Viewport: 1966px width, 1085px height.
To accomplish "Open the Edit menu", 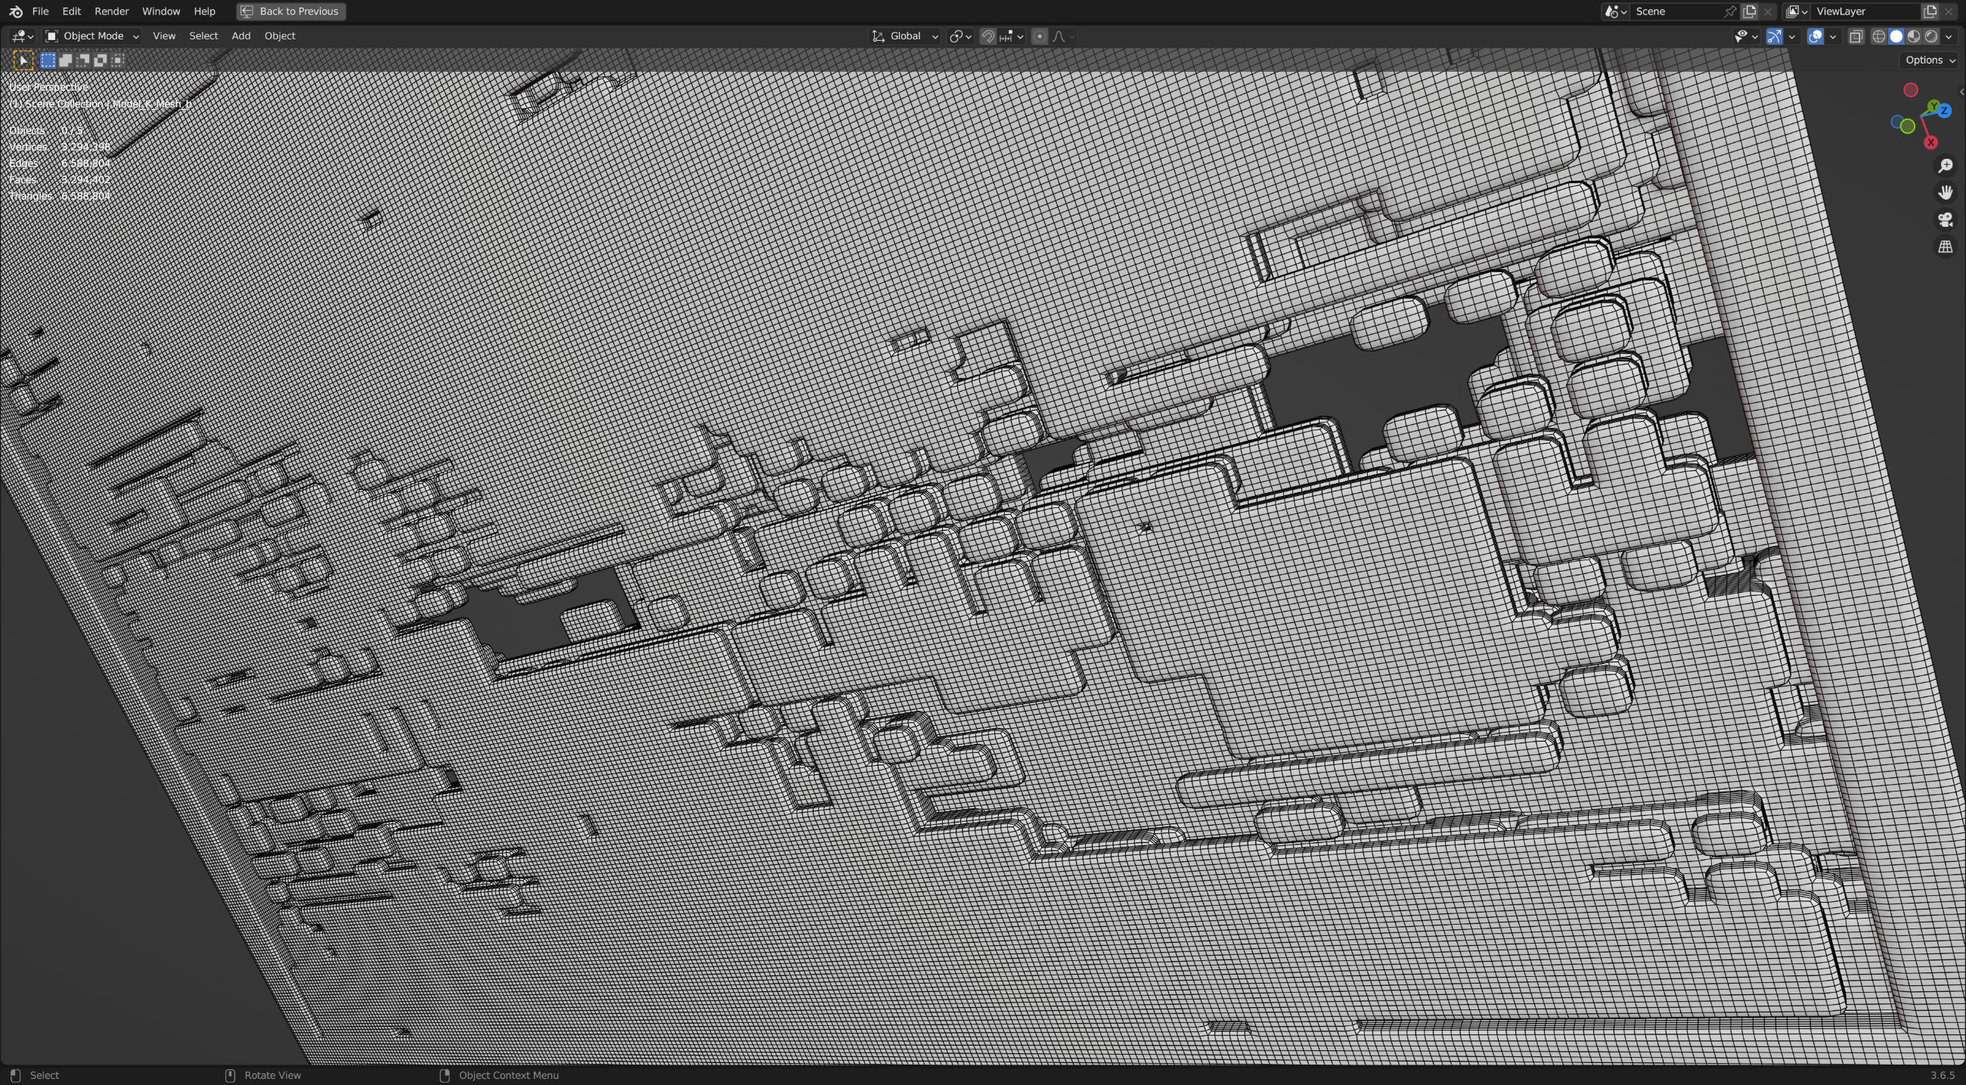I will (71, 11).
